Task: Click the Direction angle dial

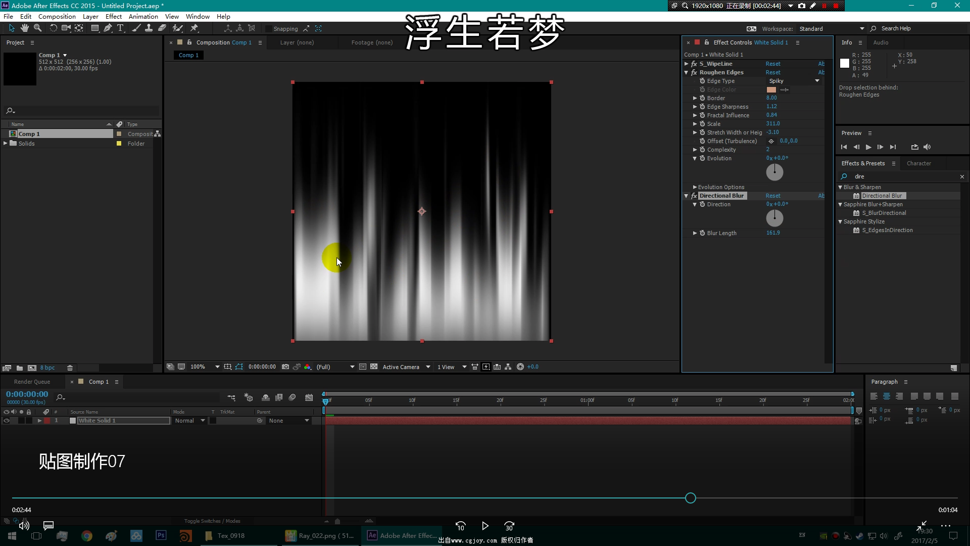Action: click(x=774, y=218)
